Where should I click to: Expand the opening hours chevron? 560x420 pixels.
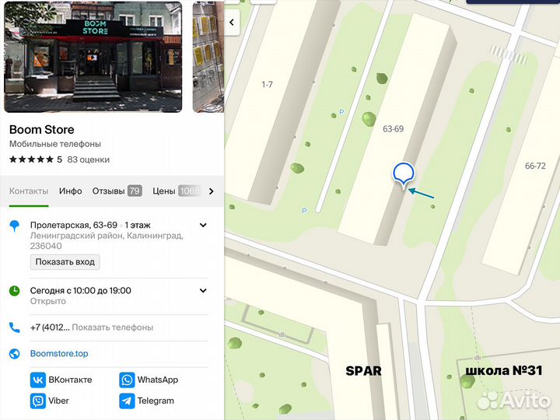pos(203,290)
